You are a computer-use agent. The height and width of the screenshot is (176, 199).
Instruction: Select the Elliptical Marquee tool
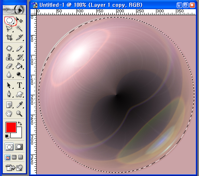click(x=9, y=20)
